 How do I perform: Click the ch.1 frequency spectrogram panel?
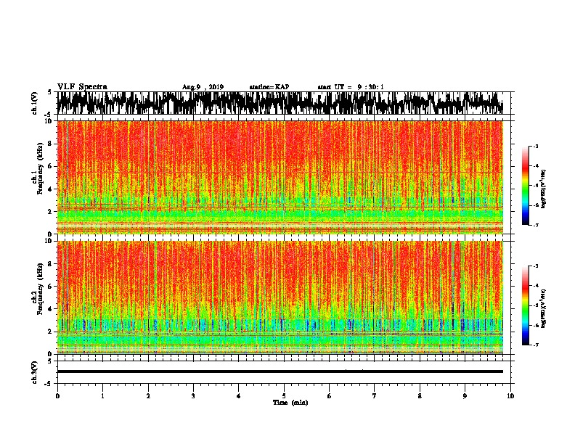tap(280, 177)
